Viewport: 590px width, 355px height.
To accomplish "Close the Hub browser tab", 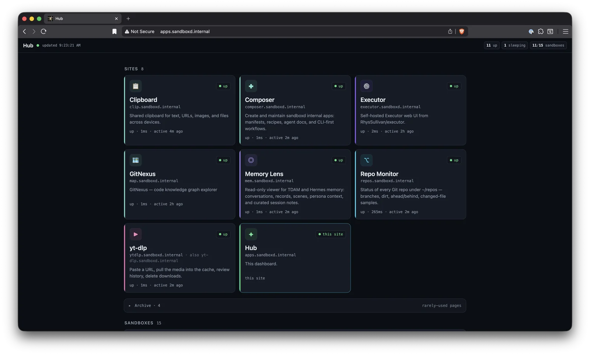I will 117,18.
